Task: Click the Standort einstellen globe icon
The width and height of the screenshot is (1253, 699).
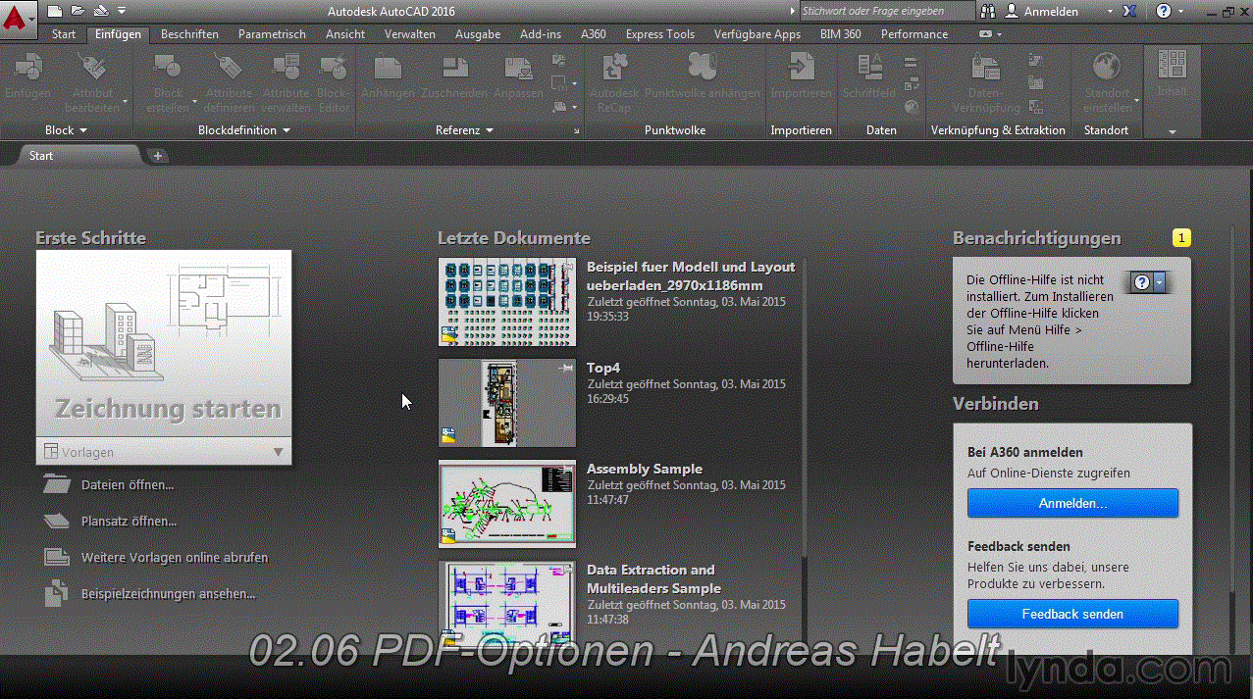Action: pos(1107,68)
